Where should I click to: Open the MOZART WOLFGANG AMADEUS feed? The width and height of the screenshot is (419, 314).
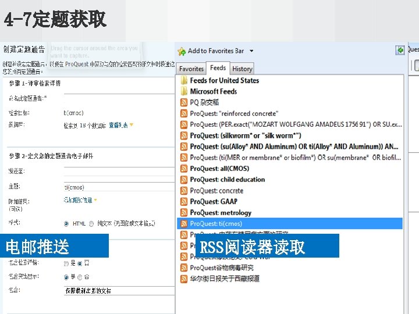[296, 124]
